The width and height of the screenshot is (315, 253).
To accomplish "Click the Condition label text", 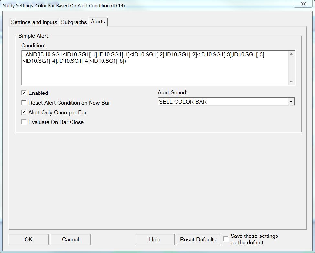I will 33,45.
